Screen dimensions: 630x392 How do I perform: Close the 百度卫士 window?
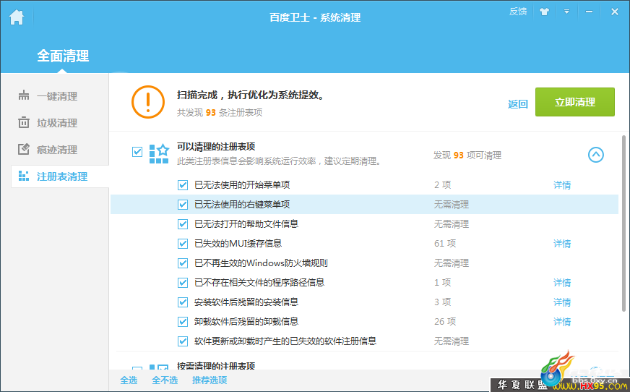[614, 12]
